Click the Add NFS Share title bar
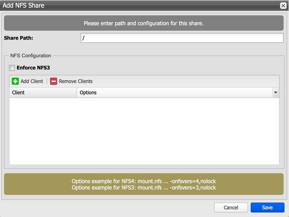Screen dimensions: 289x217 pyautogui.click(x=137, y=5)
